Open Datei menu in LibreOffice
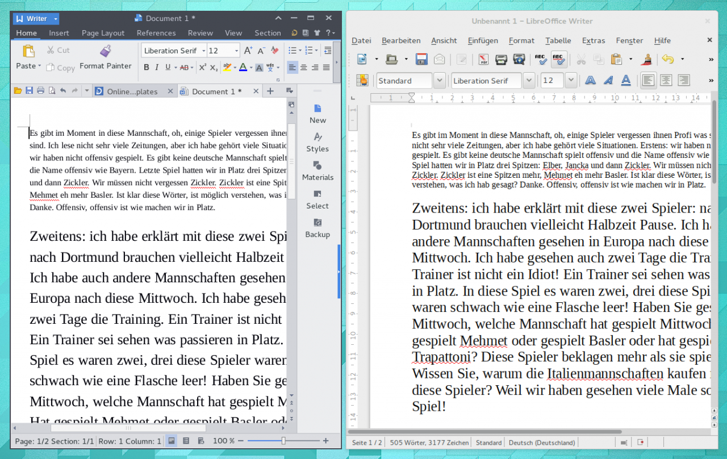 click(361, 40)
